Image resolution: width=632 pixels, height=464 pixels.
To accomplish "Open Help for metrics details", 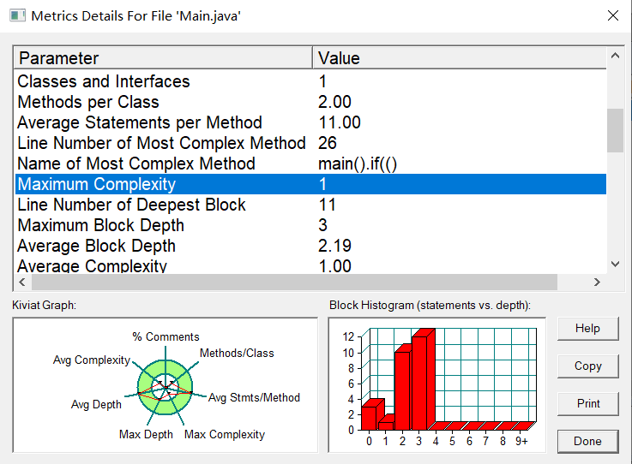I will pos(587,329).
